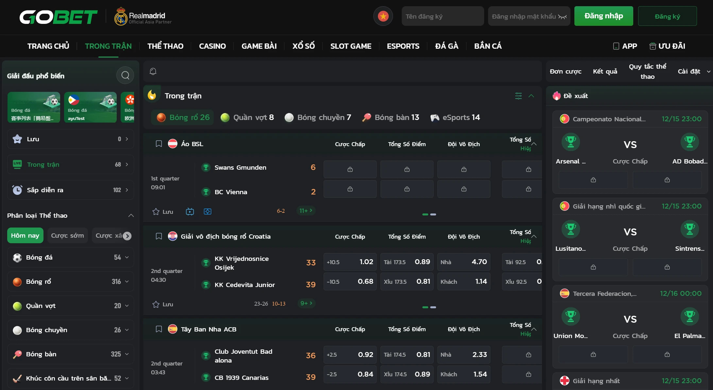713x390 pixels.
Task: Select the Quần vợt 8 sport tab
Action: click(247, 117)
